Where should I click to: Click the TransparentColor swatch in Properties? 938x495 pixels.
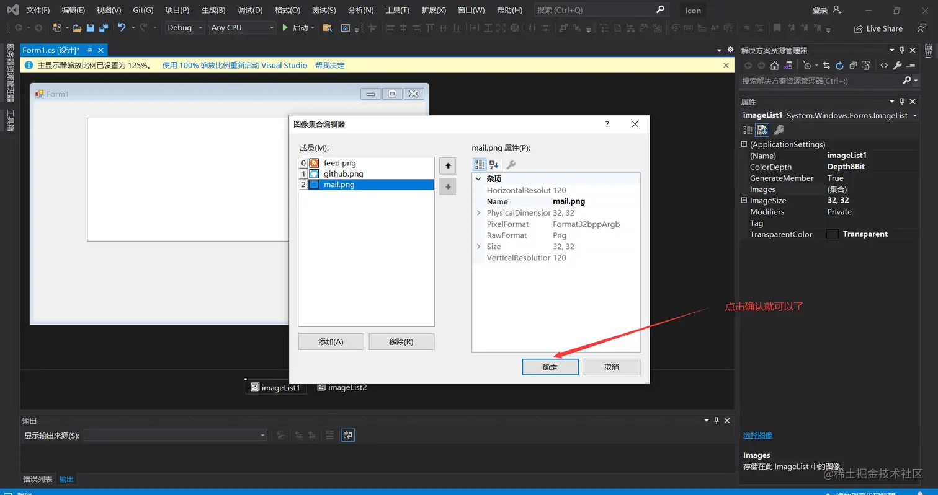point(833,234)
